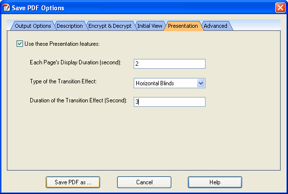Expand the Transition Effect type dropdown arrow
This screenshot has width=288, height=194.
(x=201, y=83)
